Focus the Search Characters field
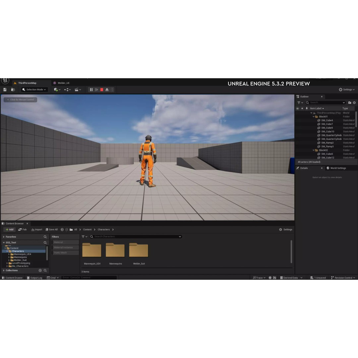Image resolution: width=358 pixels, height=358 pixels. point(136,237)
